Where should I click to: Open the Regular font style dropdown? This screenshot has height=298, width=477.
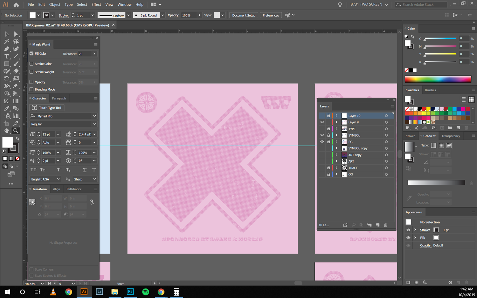[94, 124]
